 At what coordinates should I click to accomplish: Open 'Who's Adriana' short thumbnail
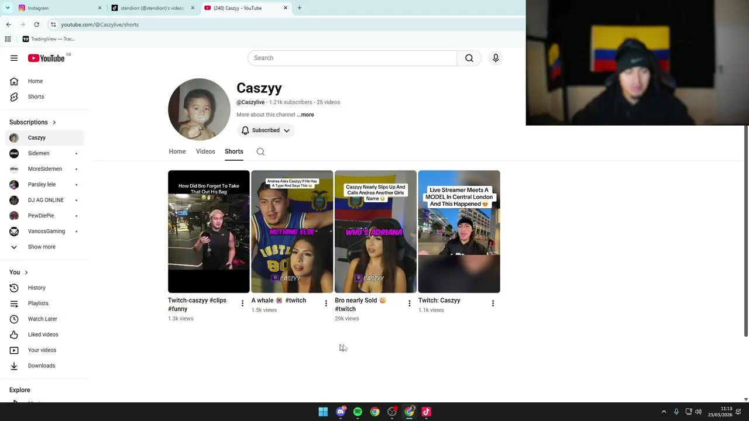376,232
